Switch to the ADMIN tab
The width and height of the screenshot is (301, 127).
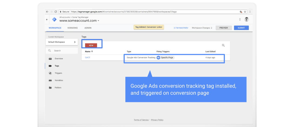(88, 28)
